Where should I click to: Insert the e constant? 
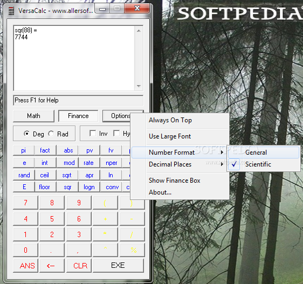tap(24, 163)
